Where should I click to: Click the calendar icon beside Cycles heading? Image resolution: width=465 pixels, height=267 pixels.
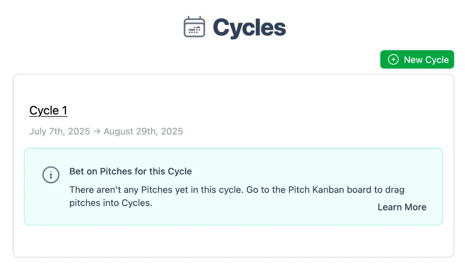(x=194, y=27)
